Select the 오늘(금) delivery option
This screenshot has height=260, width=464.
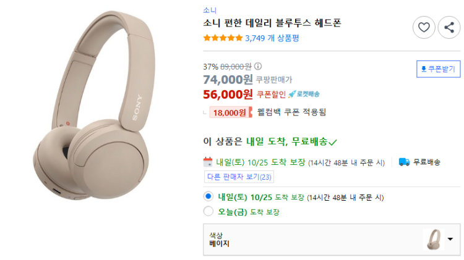click(x=208, y=211)
